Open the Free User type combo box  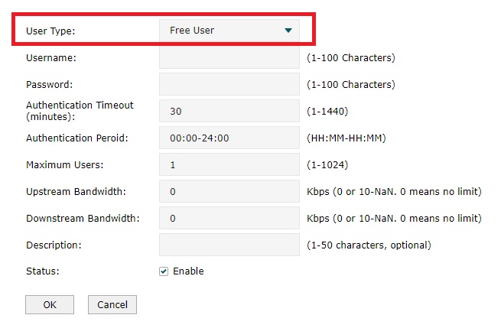[x=229, y=31]
